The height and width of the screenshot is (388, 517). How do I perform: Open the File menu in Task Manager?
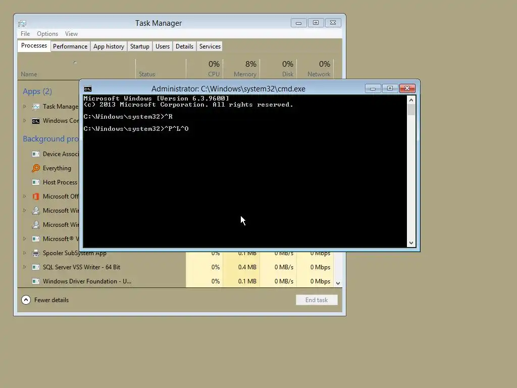(25, 34)
